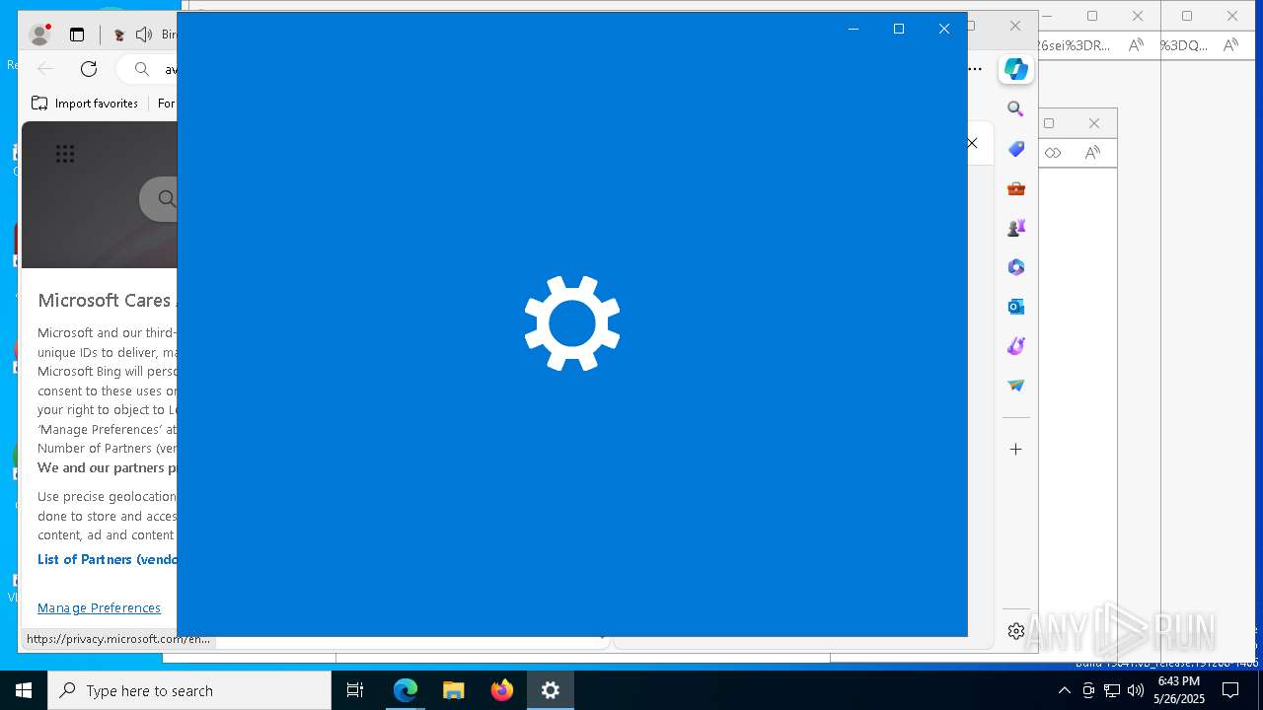Screen dimensions: 1263x710
Task: Open volume control in tray
Action: coord(1136,690)
